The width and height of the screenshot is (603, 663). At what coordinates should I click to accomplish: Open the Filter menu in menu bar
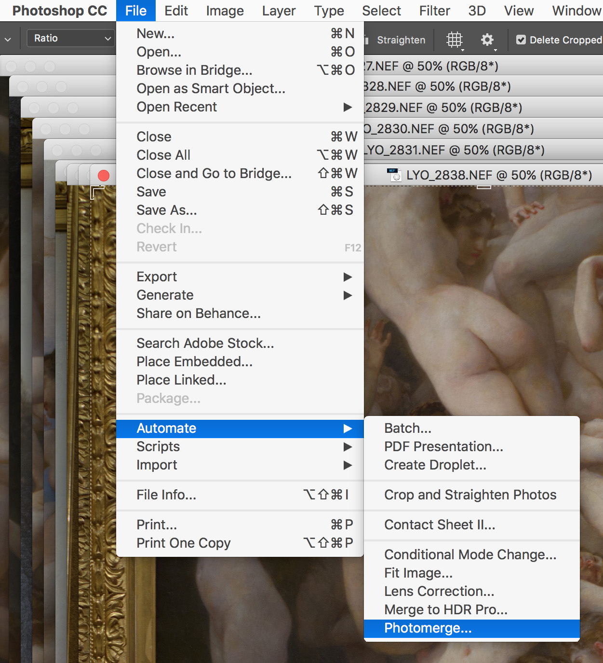click(x=434, y=11)
